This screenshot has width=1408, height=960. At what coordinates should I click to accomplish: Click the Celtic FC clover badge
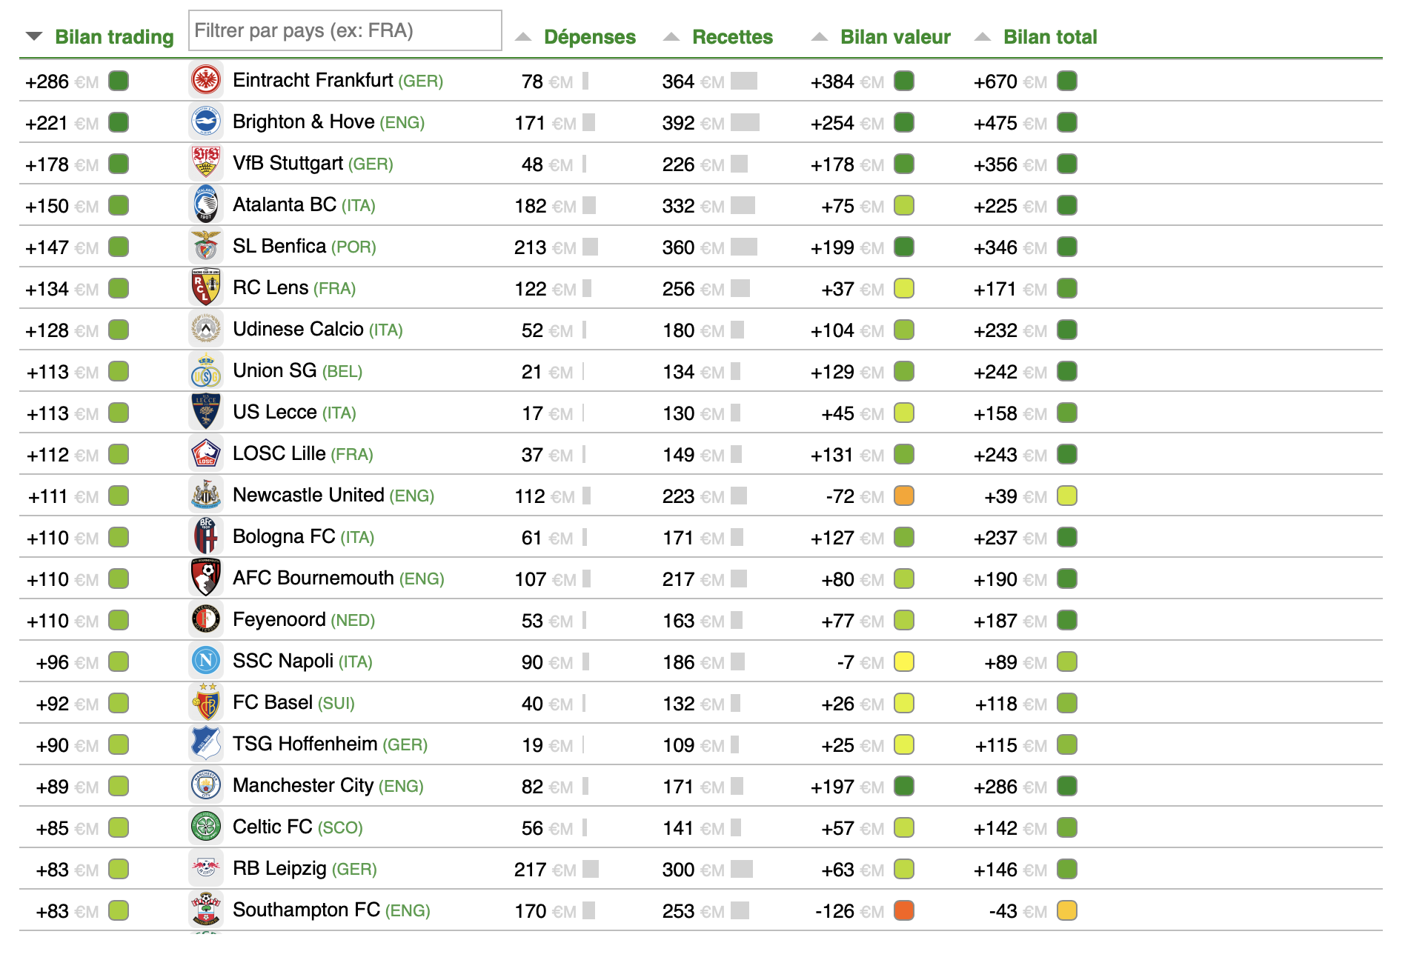click(206, 827)
